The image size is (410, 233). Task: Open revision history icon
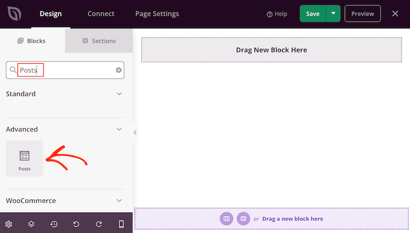click(54, 224)
